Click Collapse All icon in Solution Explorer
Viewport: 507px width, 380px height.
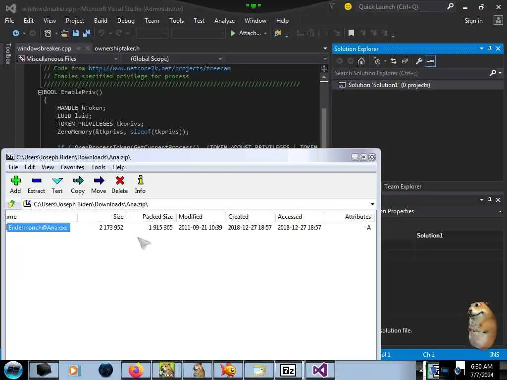(x=405, y=61)
